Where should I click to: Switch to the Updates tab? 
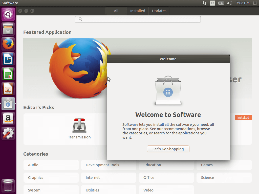tap(159, 11)
